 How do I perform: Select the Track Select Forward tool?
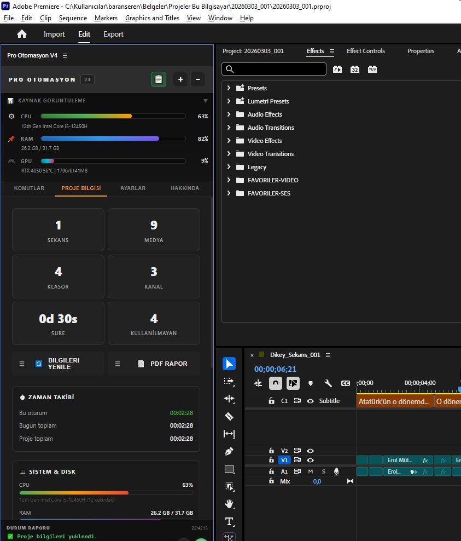229,381
